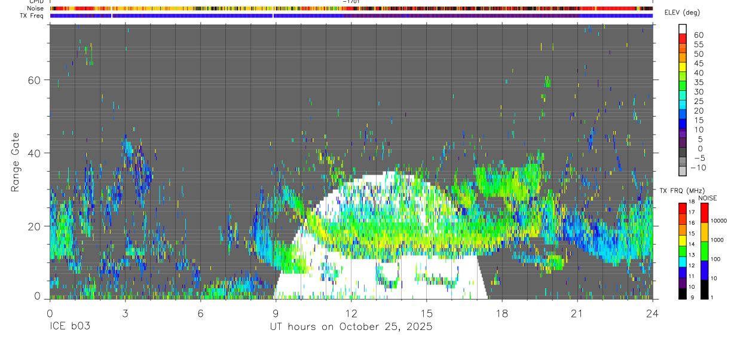Select the red TX FRQ segment between 17 and 18
Viewport: 734px width, 339px height.
click(683, 208)
